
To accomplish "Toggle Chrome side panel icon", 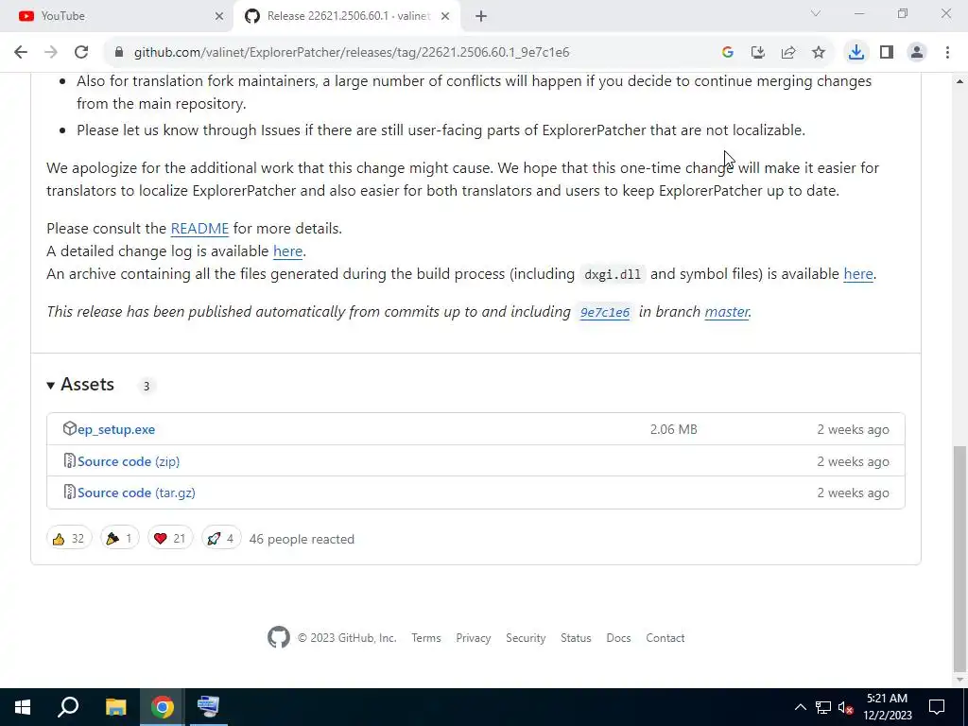I will (x=887, y=53).
